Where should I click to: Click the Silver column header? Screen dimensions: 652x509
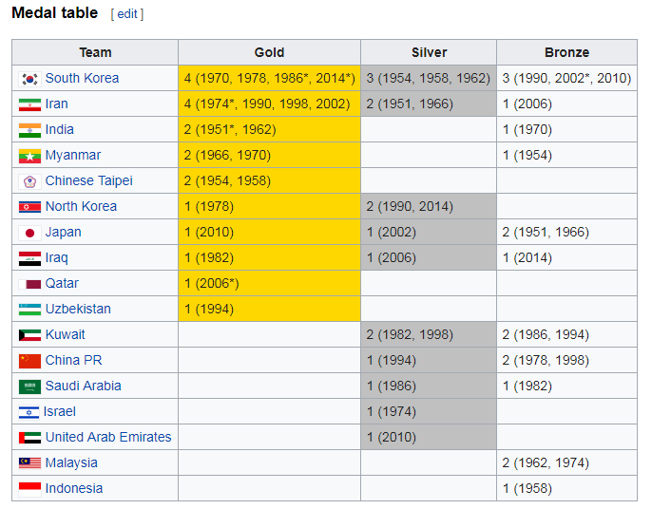coord(429,53)
